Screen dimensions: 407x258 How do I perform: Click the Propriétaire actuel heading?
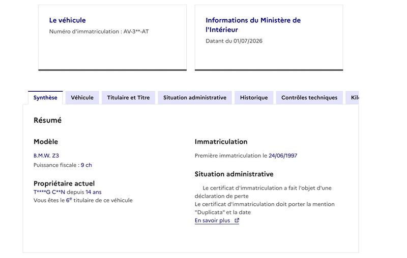[x=64, y=183]
